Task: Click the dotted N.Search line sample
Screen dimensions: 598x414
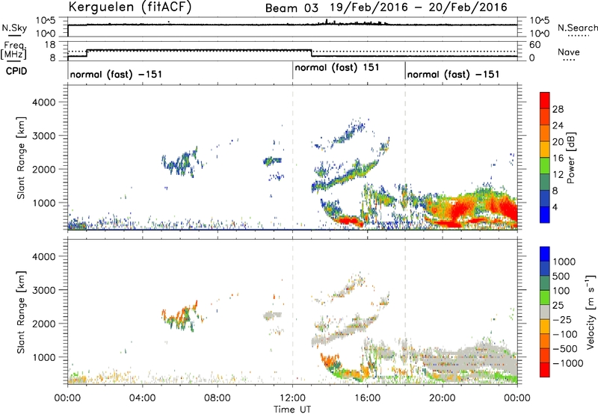Action: pyautogui.click(x=578, y=36)
